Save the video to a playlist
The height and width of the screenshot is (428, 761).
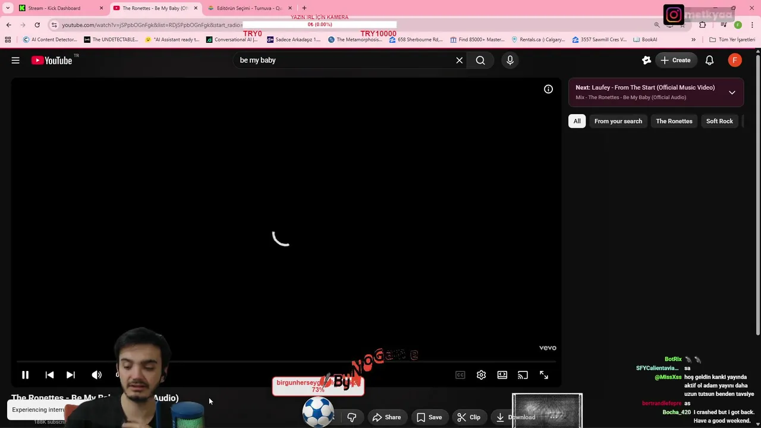pyautogui.click(x=429, y=417)
